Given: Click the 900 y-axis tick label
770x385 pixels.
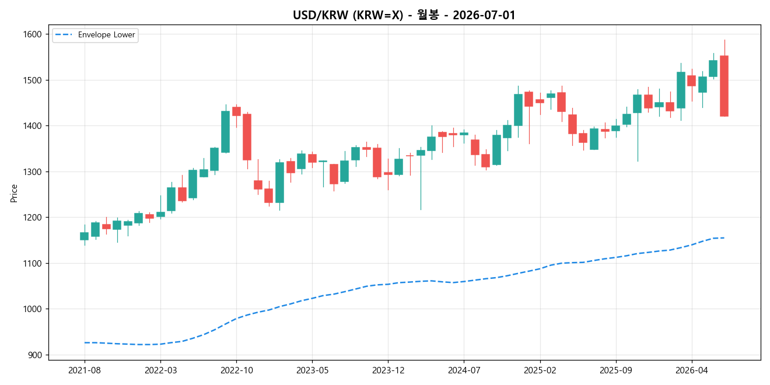Looking at the screenshot, I should pos(36,355).
